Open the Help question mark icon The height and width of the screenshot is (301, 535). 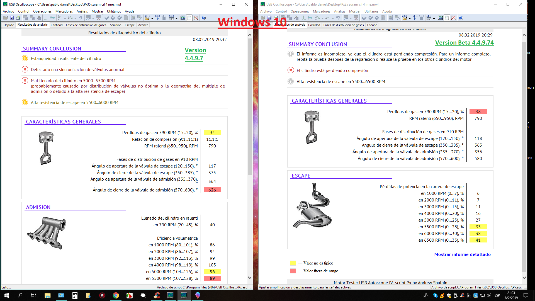[204, 18]
